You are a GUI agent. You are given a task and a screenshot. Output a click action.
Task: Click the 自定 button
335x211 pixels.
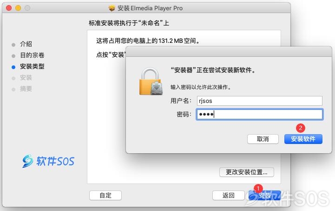coord(105,195)
